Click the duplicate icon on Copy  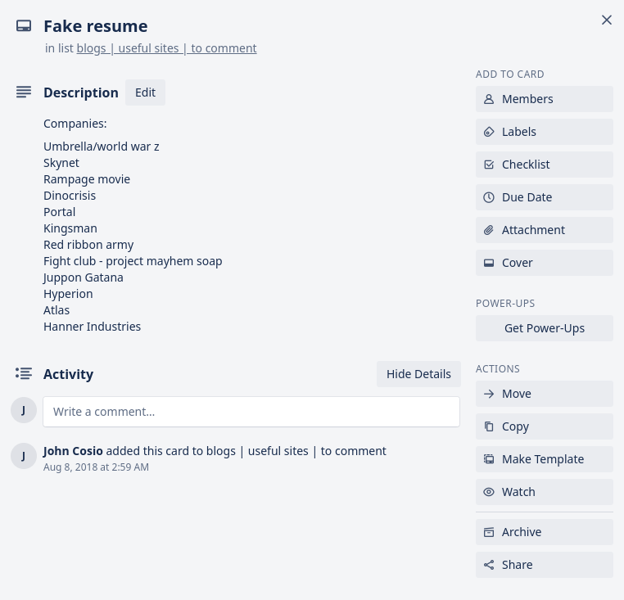click(x=489, y=426)
